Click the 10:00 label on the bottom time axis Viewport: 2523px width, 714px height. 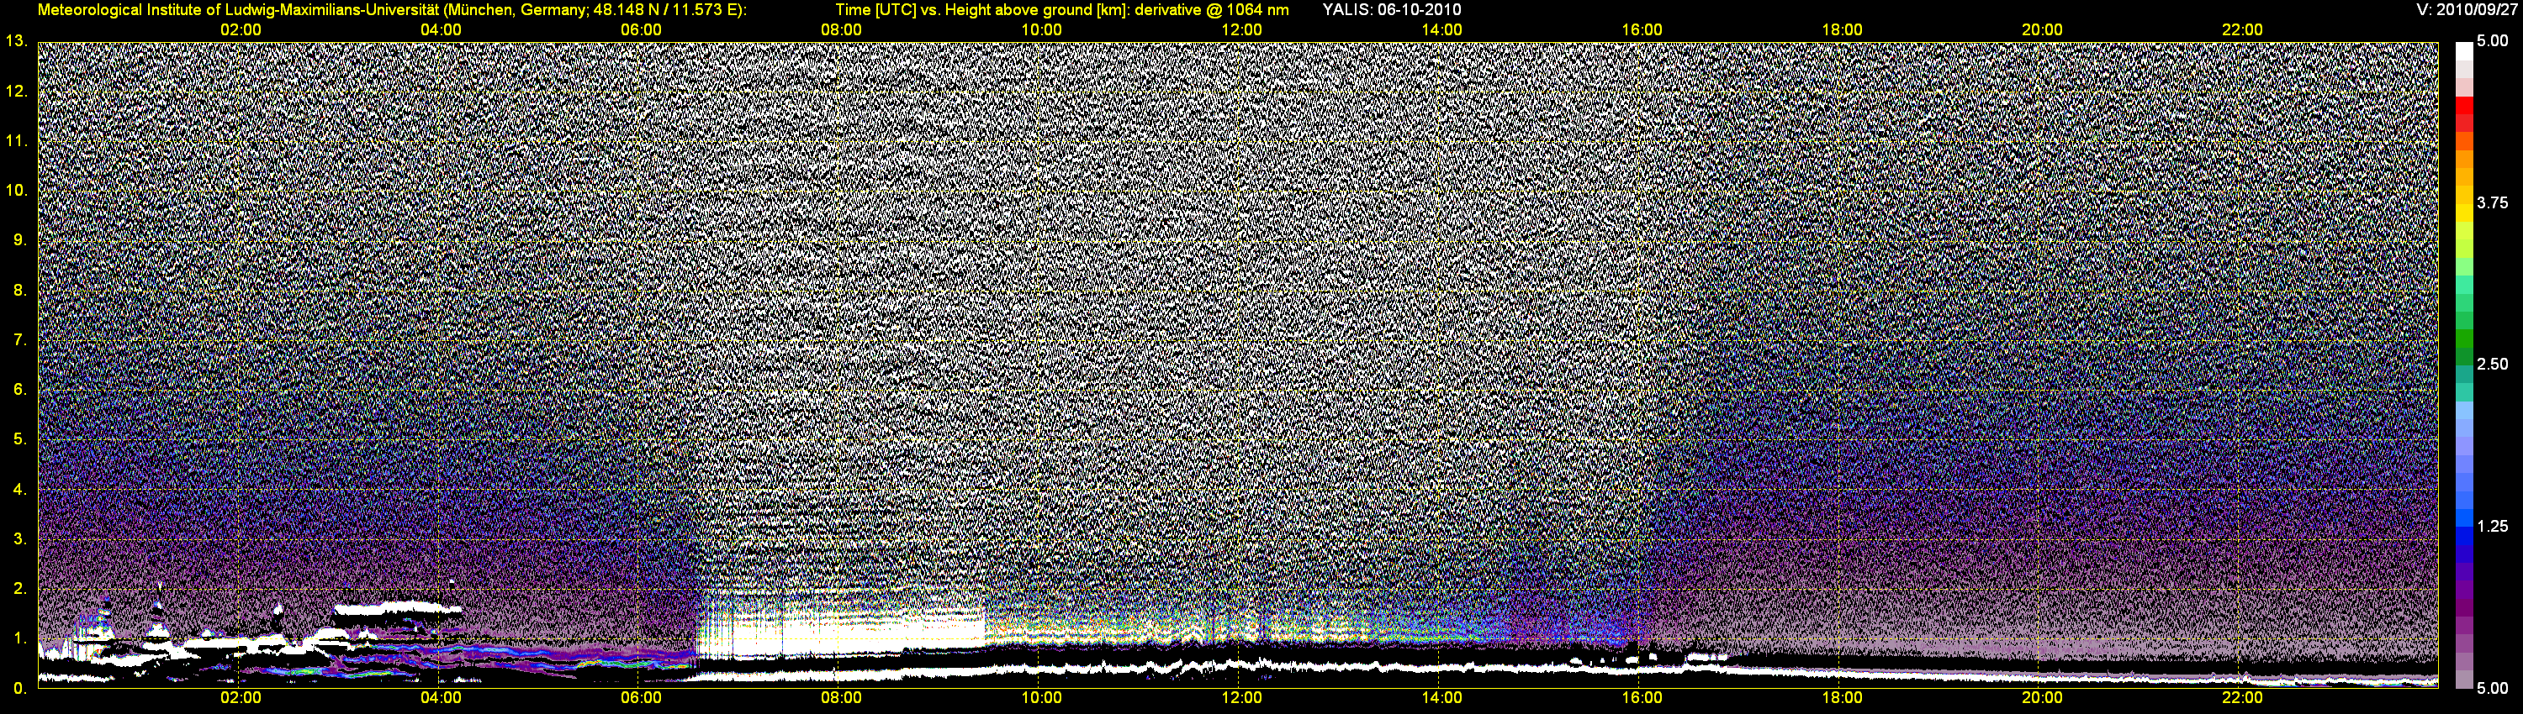point(1041,698)
